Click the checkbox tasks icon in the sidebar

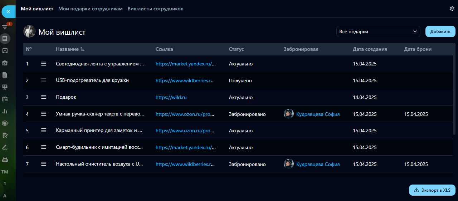tap(5, 51)
